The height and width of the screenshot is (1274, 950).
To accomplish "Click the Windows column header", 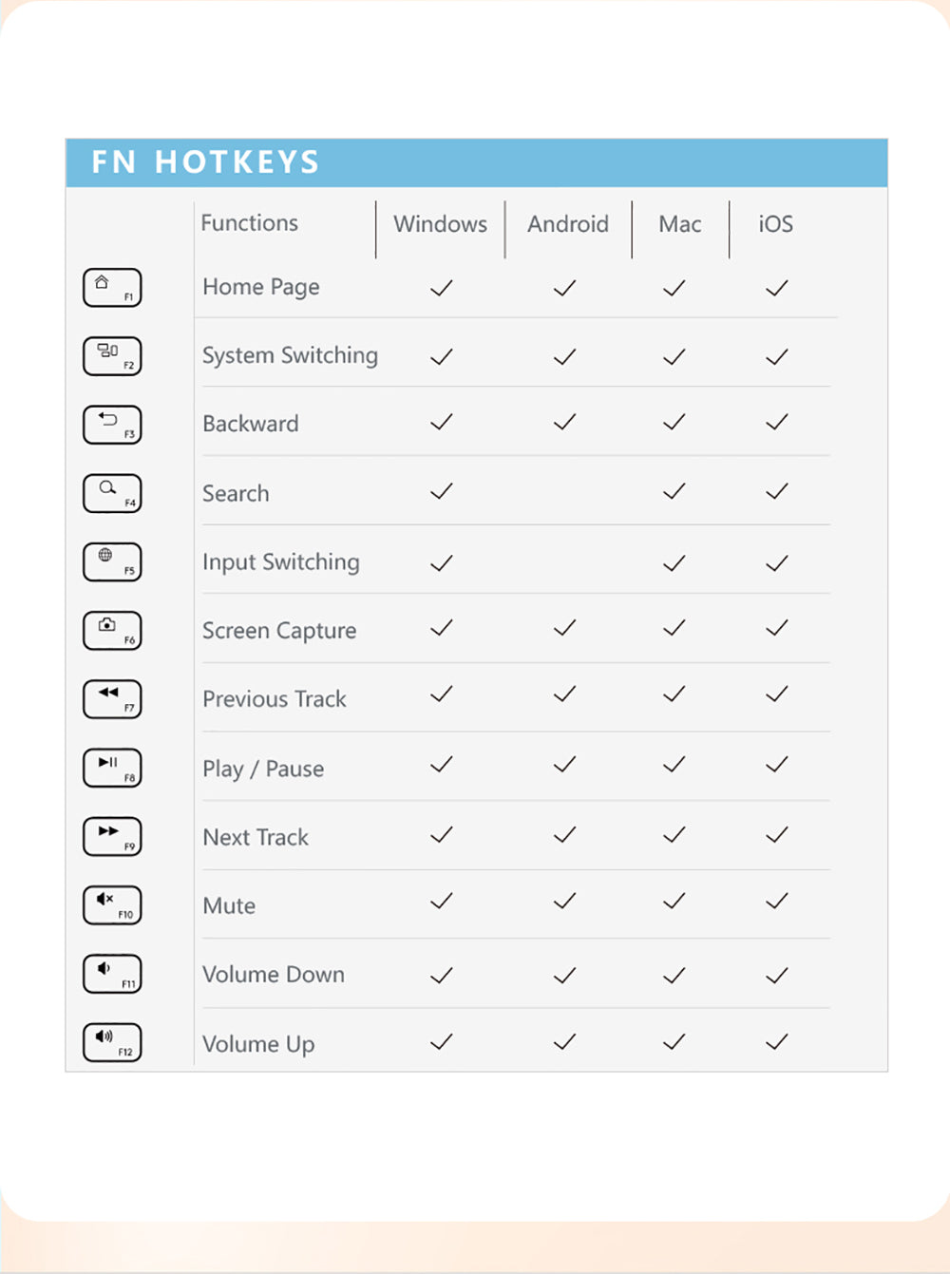I will (440, 224).
